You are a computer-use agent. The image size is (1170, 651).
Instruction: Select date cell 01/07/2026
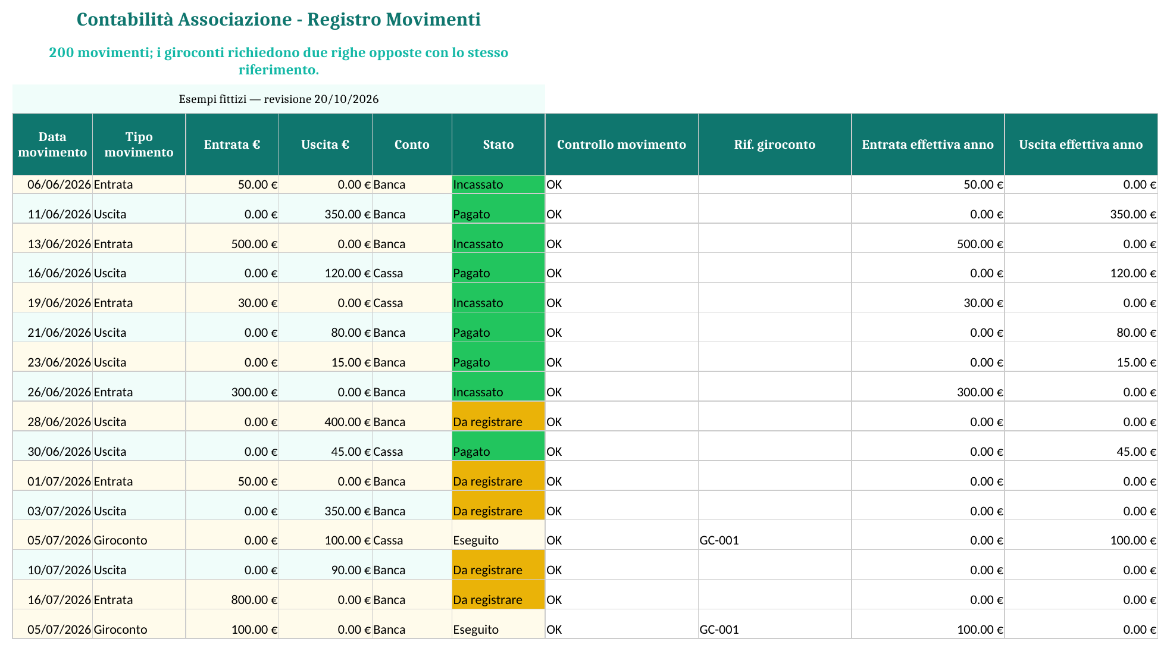52,476
